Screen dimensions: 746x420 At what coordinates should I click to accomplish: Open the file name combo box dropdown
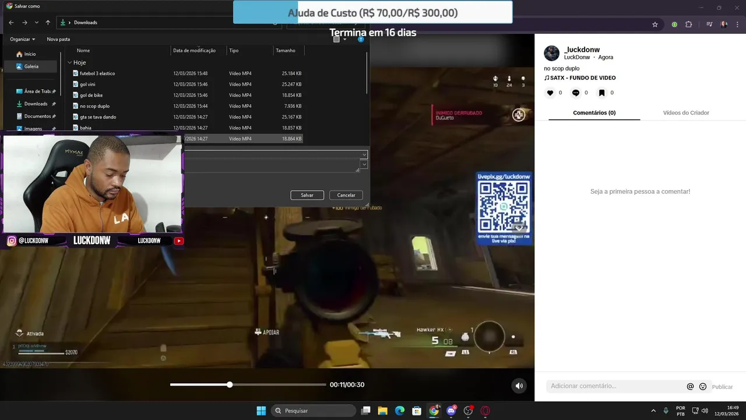click(364, 155)
